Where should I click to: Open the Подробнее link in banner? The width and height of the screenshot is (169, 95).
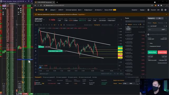81,15
